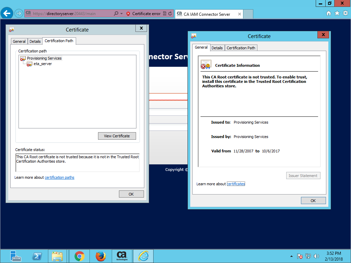Viewport: 351px width, 263px height.
Task: Close the CA IAM Connector Server tab
Action: [x=240, y=14]
